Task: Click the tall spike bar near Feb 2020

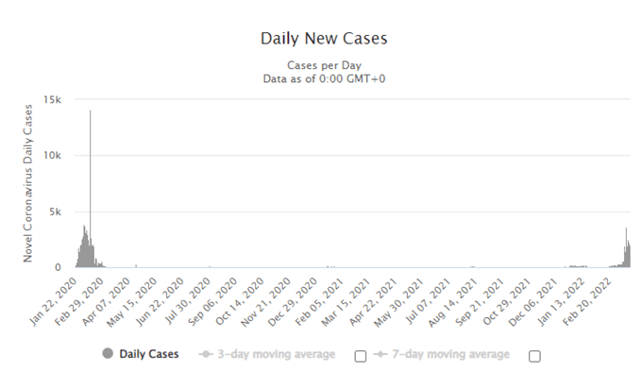Action: 91,188
